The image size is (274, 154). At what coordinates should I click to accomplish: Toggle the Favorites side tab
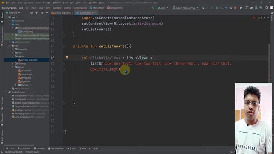[x=2, y=120]
